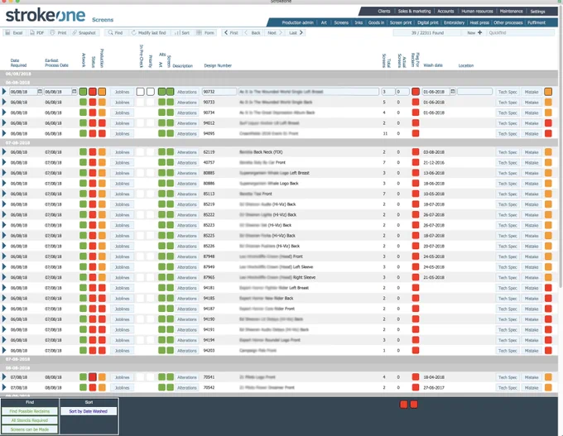
Task: Click orange end-of-row swatch for design 85113
Action: click(x=548, y=194)
